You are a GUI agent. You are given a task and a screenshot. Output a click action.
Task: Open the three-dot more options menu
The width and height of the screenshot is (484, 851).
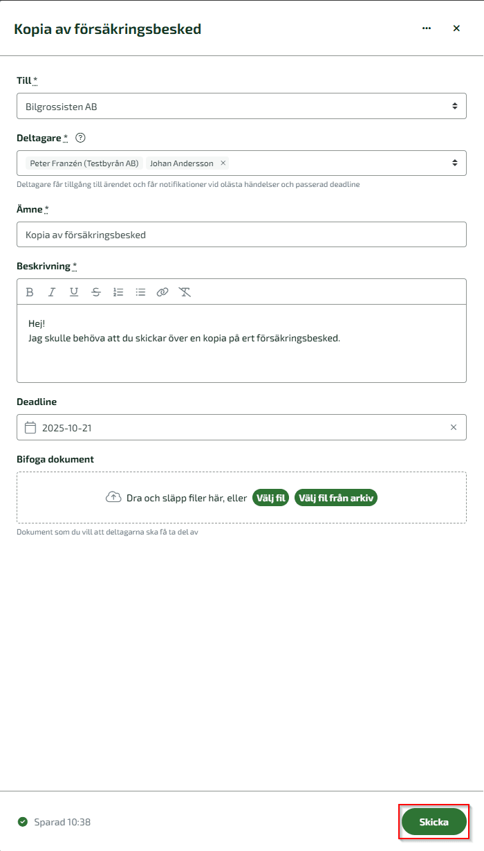click(x=427, y=28)
